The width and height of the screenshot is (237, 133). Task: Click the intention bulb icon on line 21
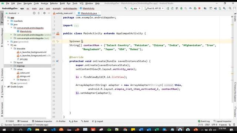click(58, 41)
